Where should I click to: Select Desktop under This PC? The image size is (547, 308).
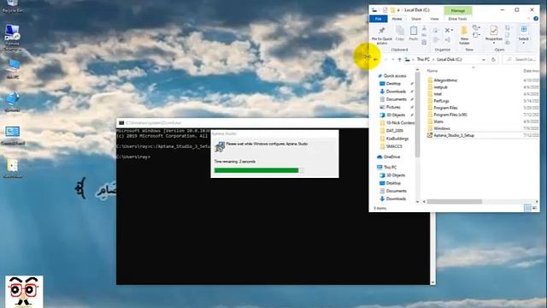pyautogui.click(x=393, y=183)
